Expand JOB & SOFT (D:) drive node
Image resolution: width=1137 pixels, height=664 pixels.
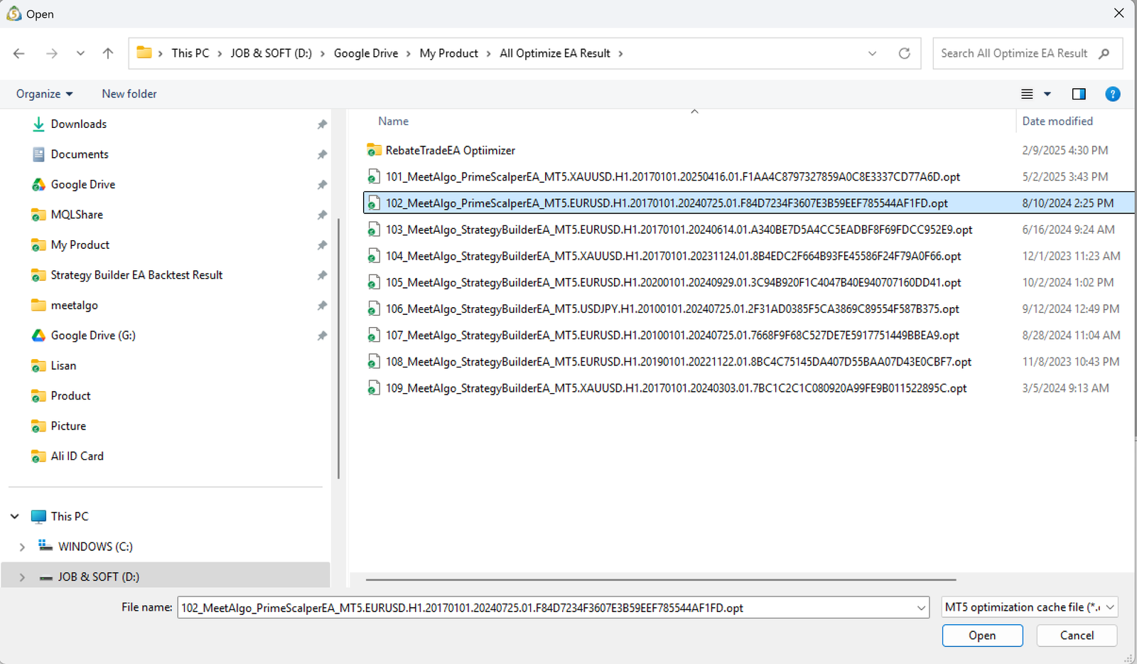(x=22, y=577)
